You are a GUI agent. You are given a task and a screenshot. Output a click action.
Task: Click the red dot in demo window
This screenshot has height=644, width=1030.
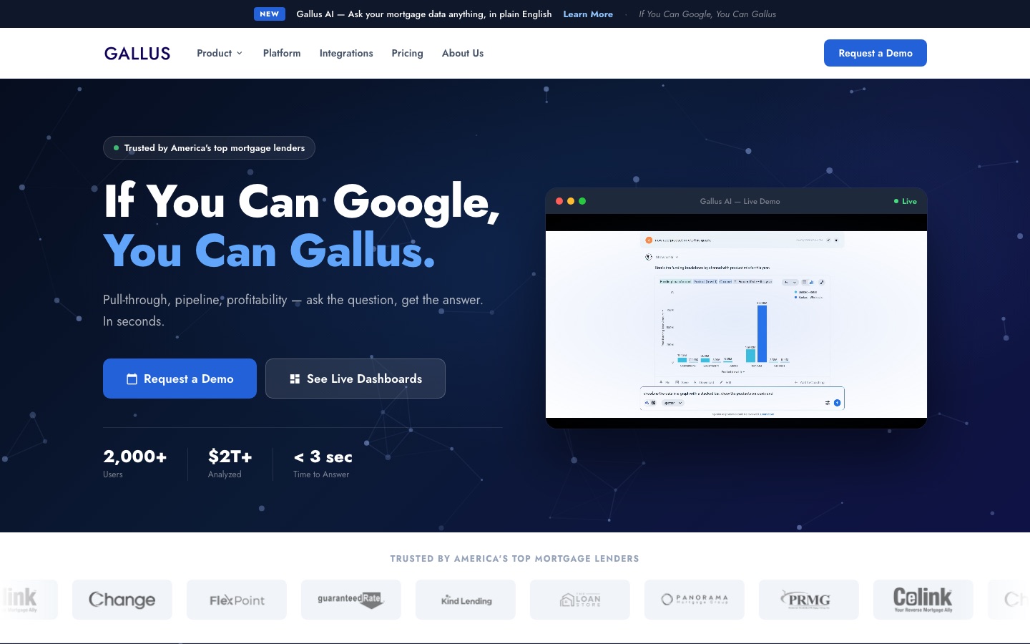pyautogui.click(x=559, y=201)
